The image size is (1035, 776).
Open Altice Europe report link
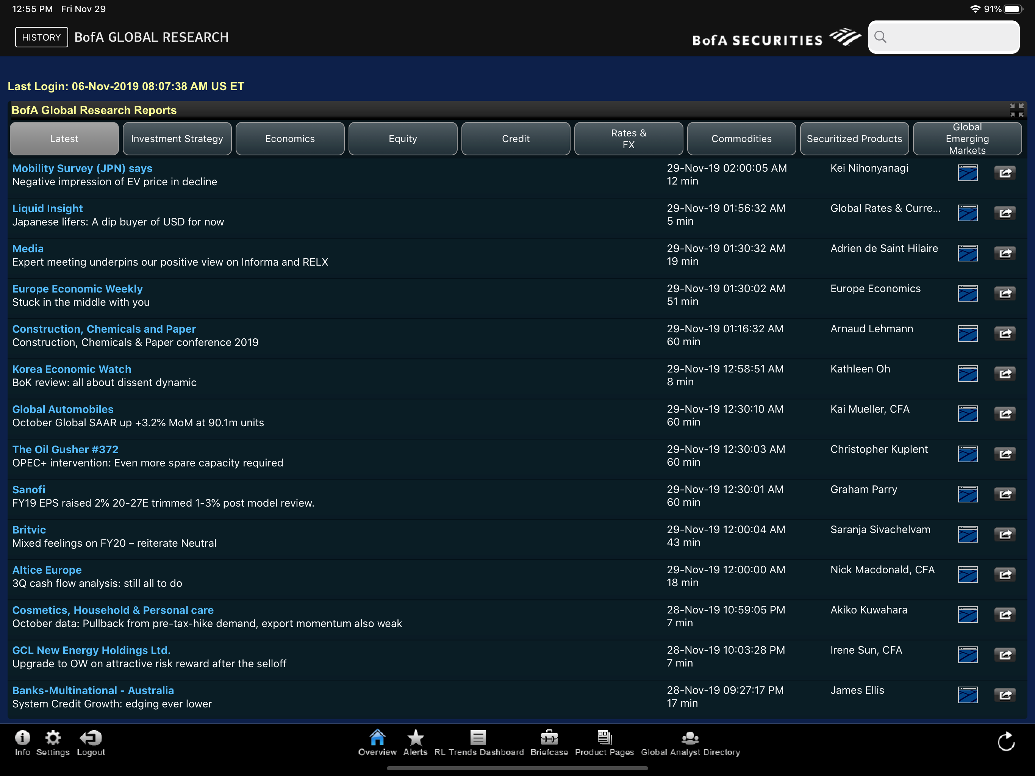point(47,570)
